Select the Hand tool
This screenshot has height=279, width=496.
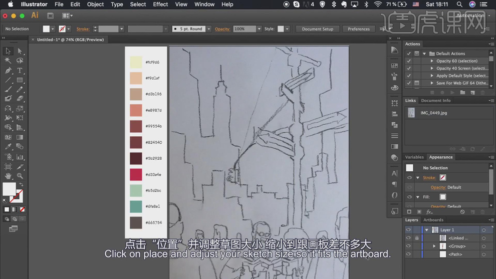tap(8, 176)
